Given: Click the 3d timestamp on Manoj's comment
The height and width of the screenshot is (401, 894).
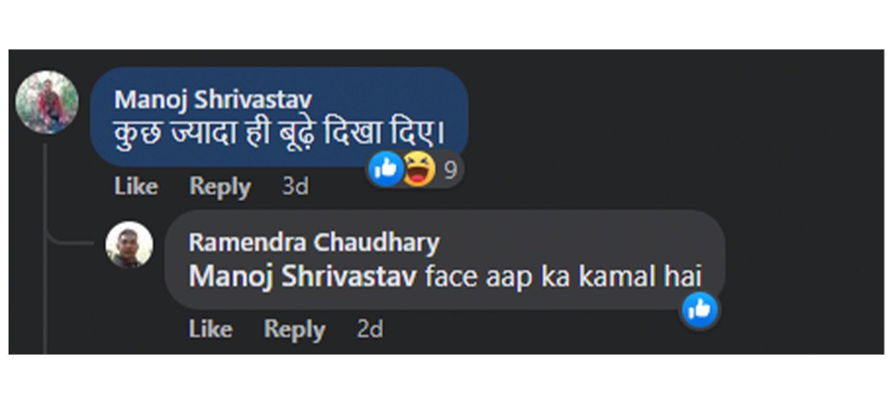Looking at the screenshot, I should (x=295, y=186).
